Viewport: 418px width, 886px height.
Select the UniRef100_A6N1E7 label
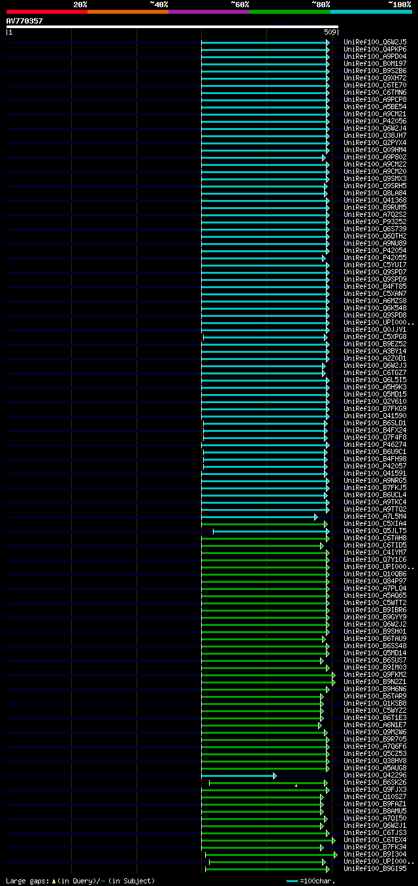coord(375,725)
